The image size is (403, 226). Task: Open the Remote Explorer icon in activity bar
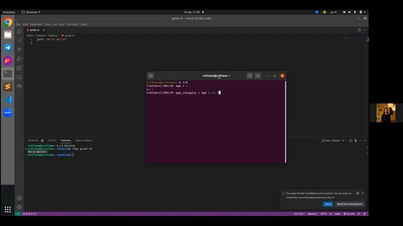click(20, 77)
